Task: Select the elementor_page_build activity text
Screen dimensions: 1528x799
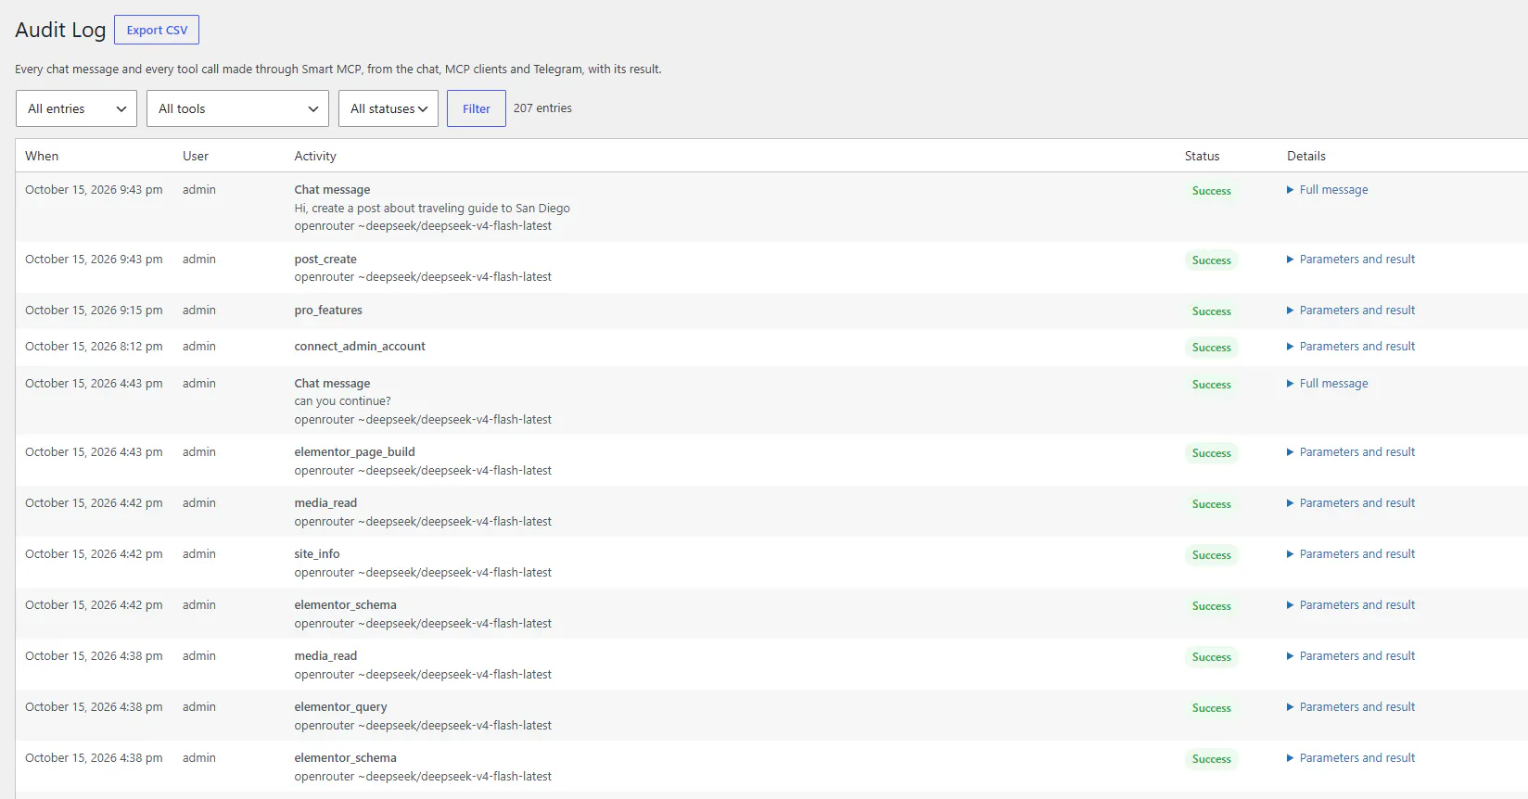Action: (x=354, y=452)
